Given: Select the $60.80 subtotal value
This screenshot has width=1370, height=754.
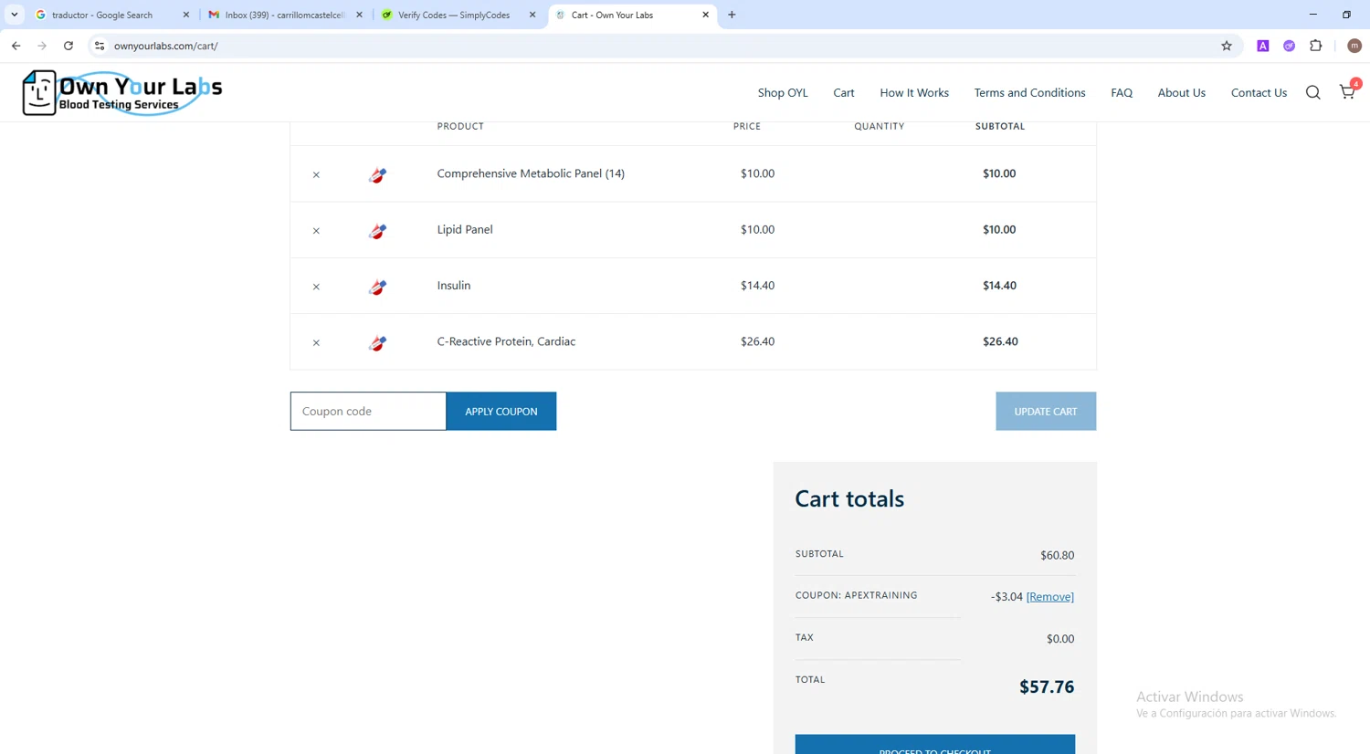Looking at the screenshot, I should tap(1057, 555).
